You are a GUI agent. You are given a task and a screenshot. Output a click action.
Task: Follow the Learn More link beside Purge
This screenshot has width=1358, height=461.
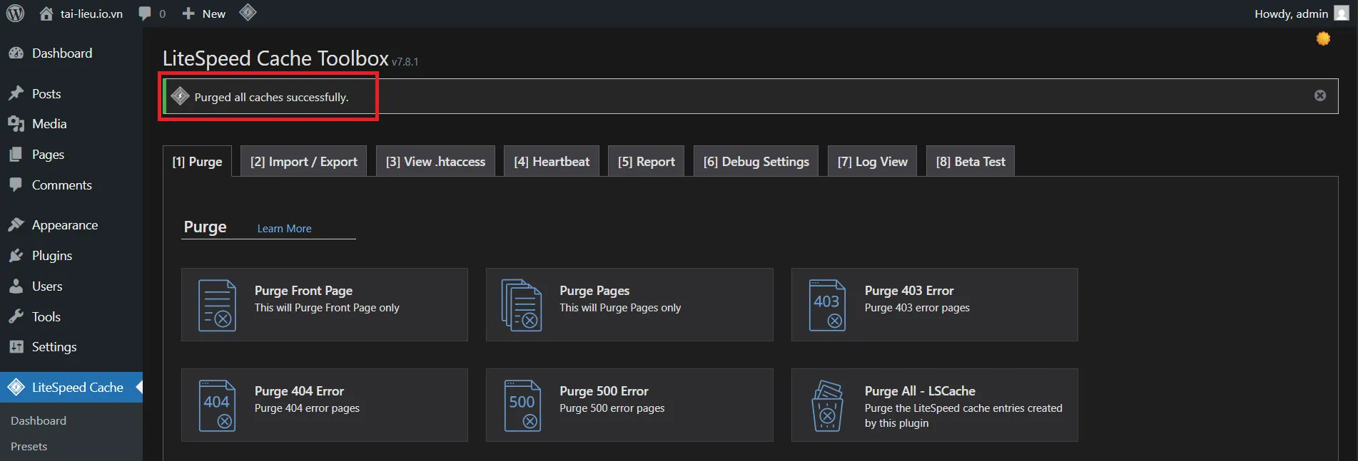[x=284, y=229]
